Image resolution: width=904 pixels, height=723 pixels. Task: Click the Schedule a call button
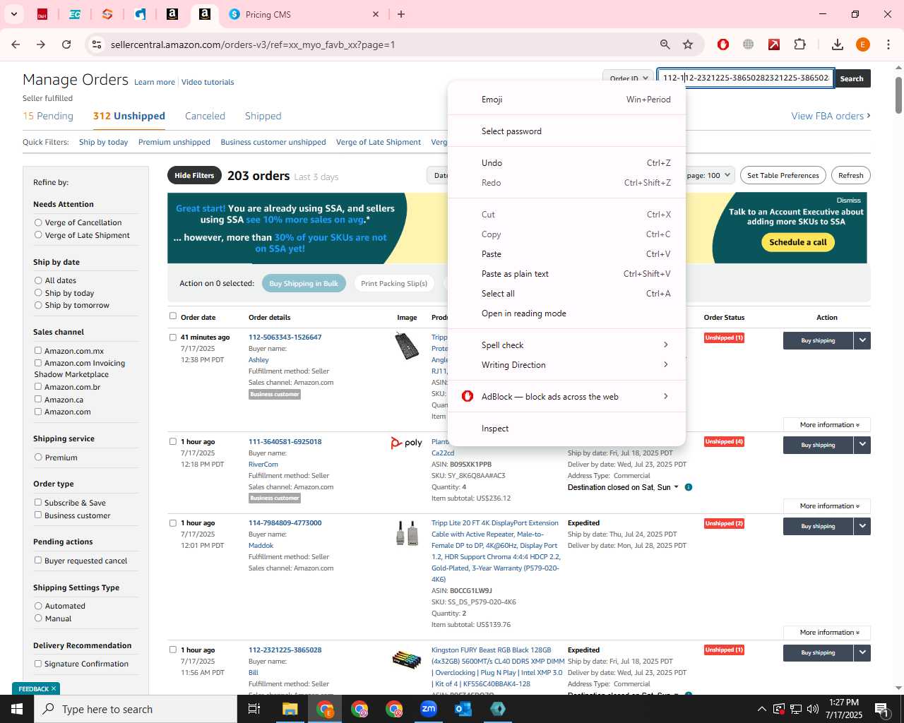click(798, 242)
